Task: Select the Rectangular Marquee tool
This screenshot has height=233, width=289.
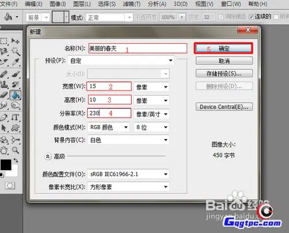Action: point(3,41)
